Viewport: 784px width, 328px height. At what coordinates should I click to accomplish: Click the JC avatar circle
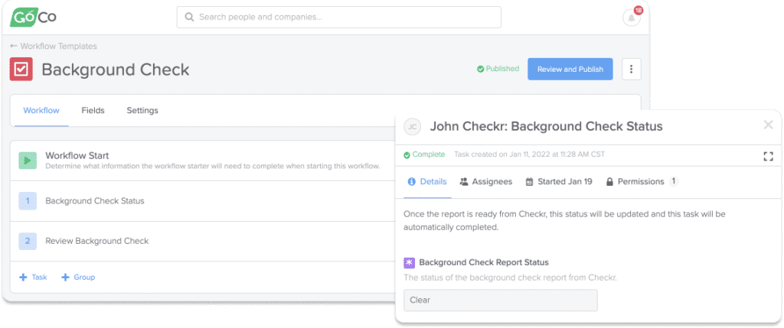pyautogui.click(x=412, y=127)
